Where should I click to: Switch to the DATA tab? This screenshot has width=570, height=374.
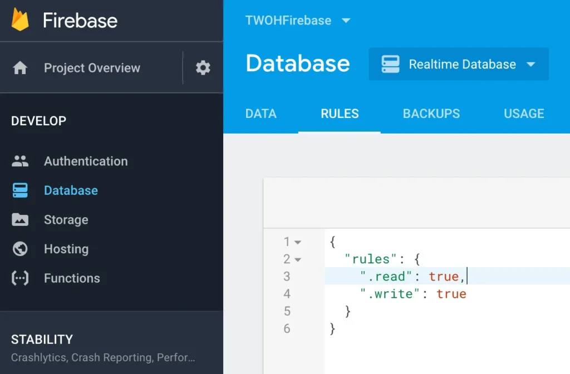point(261,114)
